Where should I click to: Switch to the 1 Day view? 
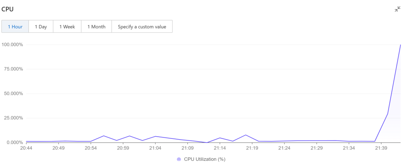[41, 27]
